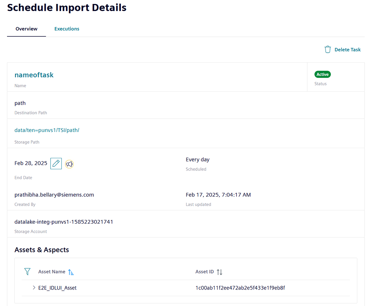370x306 pixels.
Task: Expand the E2E_IDLUI_Asset row chevron
Action: tap(34, 288)
